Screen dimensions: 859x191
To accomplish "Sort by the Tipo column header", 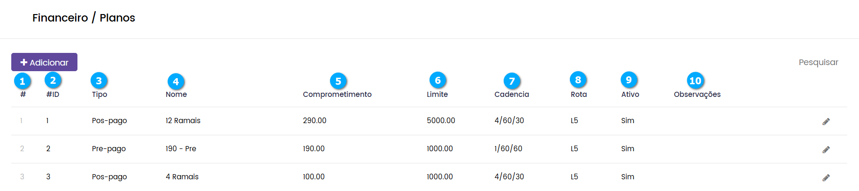I will coord(100,95).
